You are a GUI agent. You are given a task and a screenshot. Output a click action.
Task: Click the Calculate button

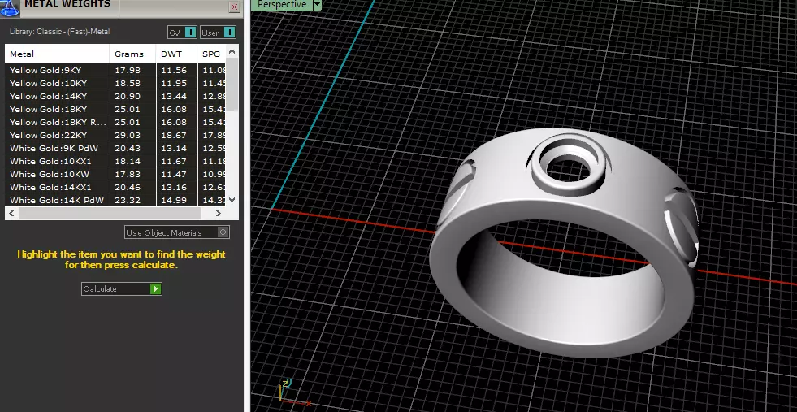(x=122, y=289)
